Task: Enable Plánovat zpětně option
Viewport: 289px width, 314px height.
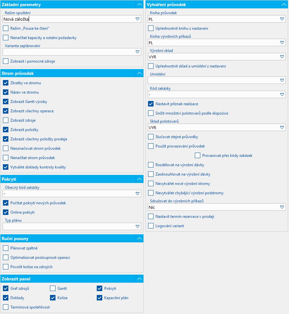Action: [6, 248]
